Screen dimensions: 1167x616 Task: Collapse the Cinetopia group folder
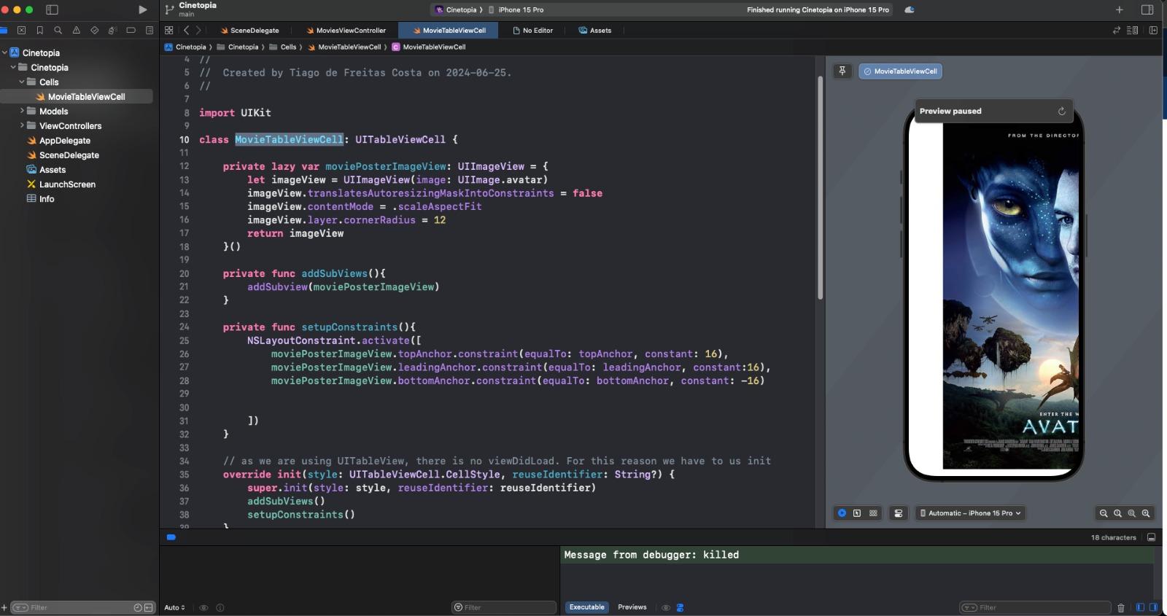pos(13,67)
